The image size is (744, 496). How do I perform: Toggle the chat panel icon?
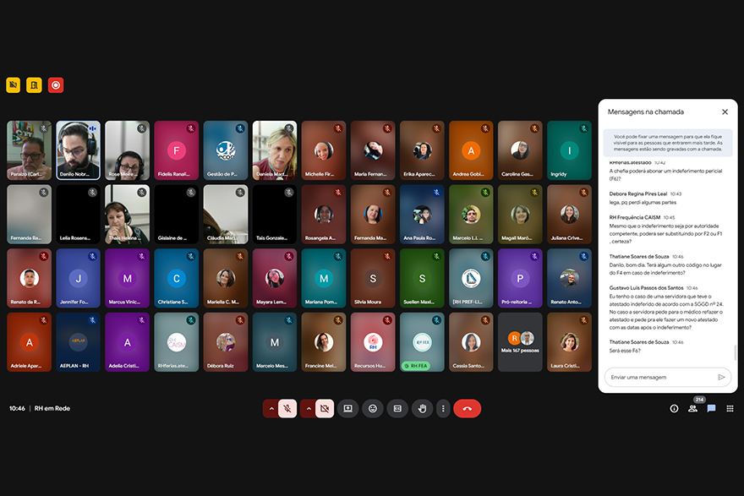click(x=711, y=409)
